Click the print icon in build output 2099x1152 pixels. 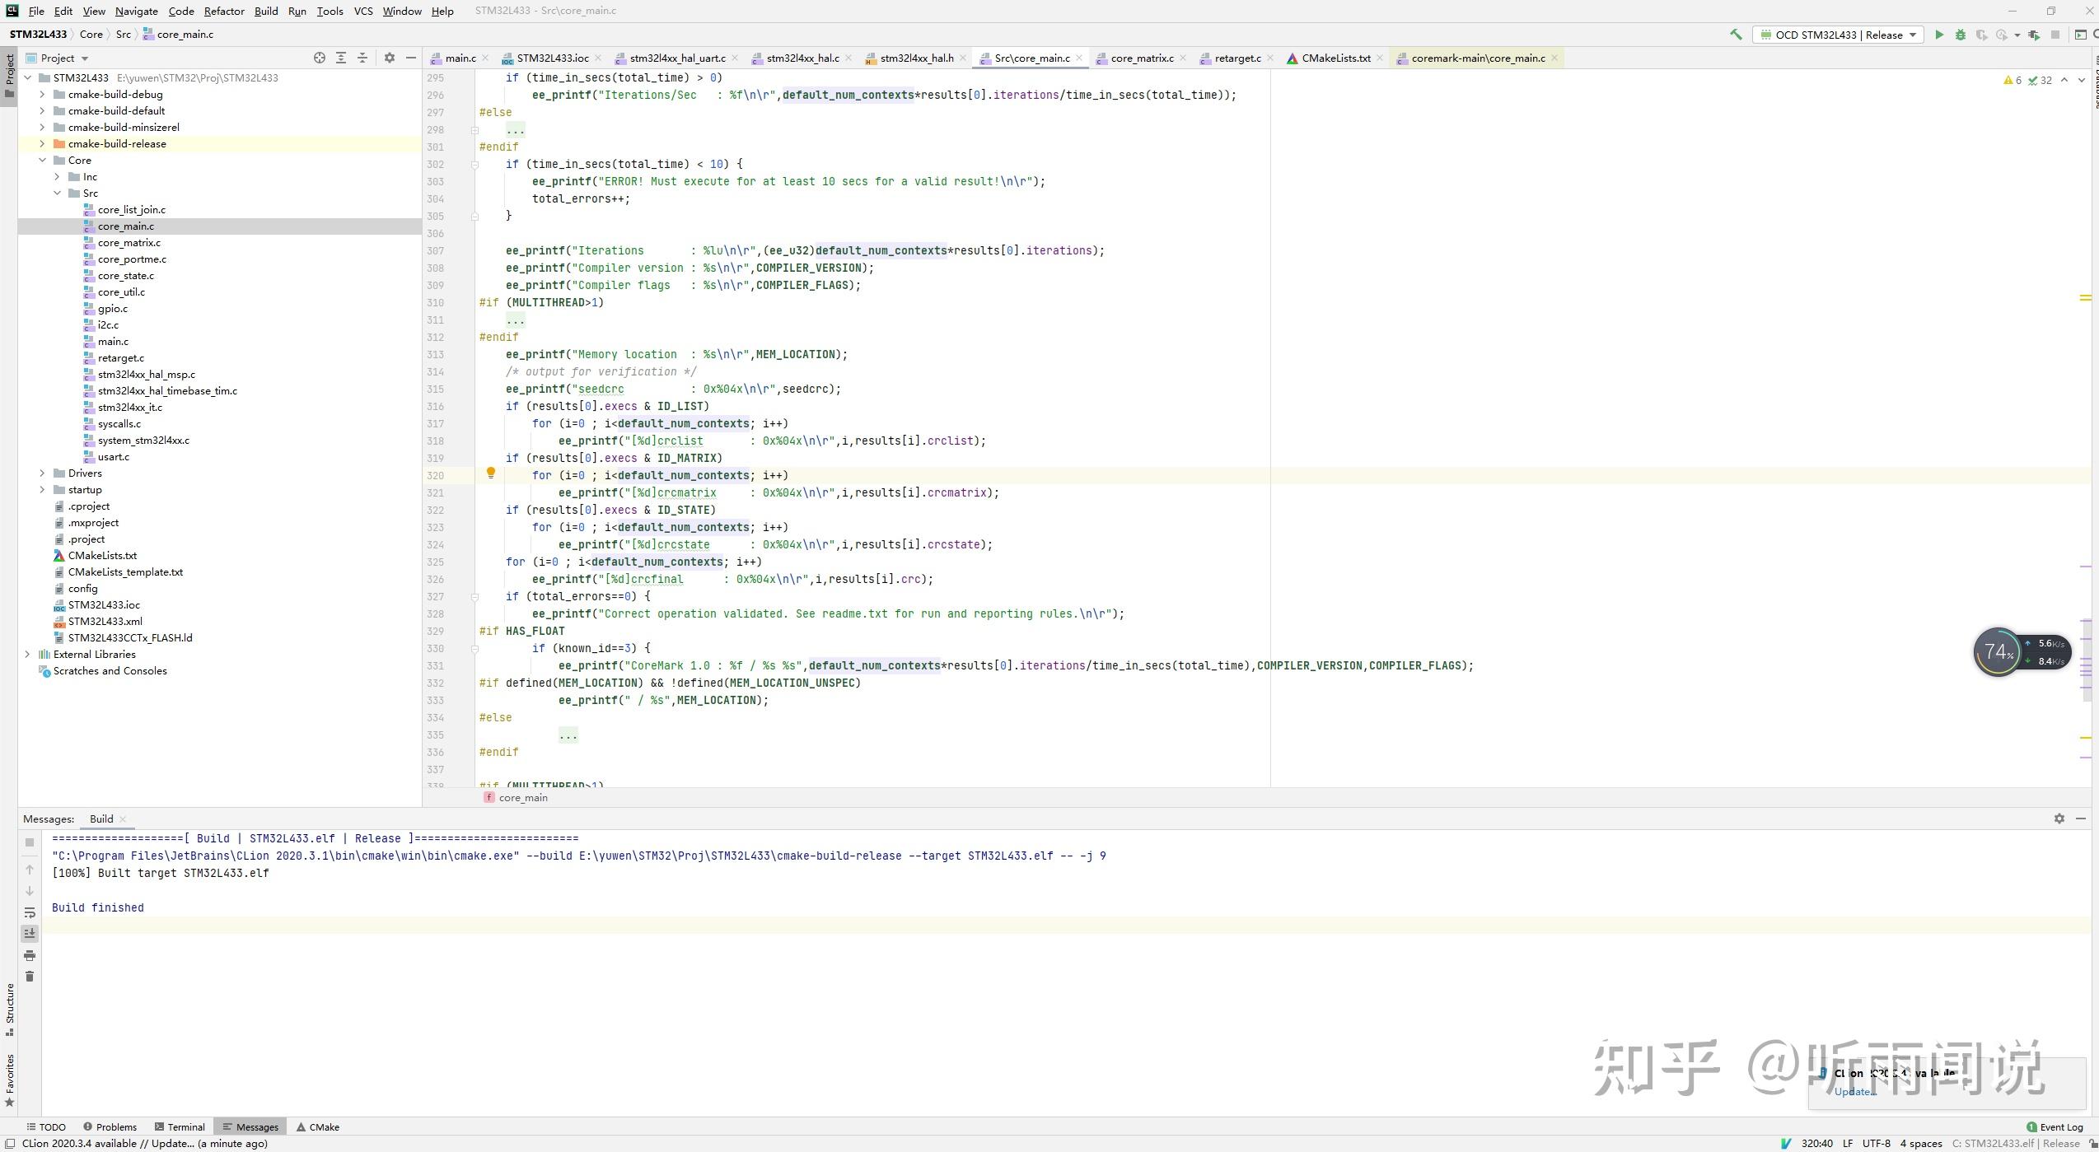pos(30,955)
